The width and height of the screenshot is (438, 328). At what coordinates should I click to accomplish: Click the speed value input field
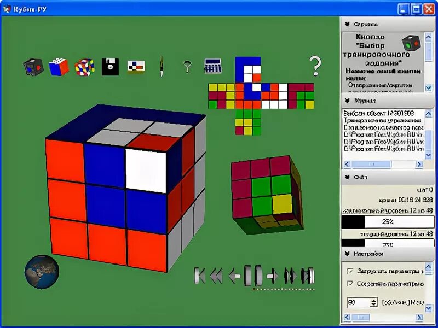pyautogui.click(x=359, y=302)
